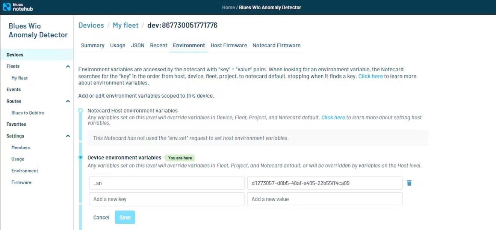
Task: Select Events in the sidebar
Action: (x=14, y=89)
